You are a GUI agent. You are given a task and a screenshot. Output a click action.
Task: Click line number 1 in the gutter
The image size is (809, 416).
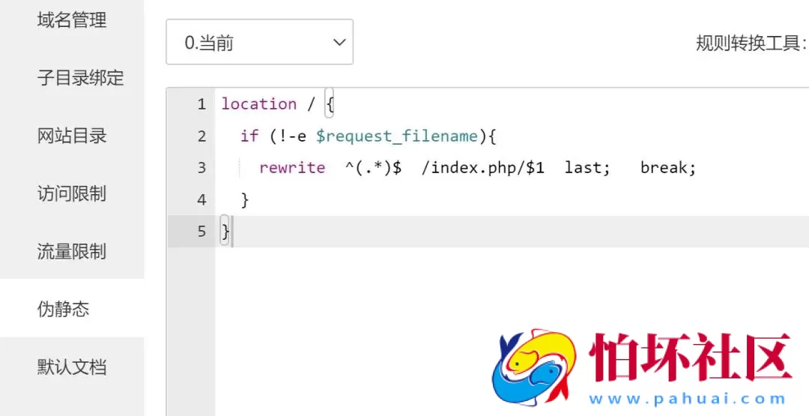pyautogui.click(x=201, y=104)
